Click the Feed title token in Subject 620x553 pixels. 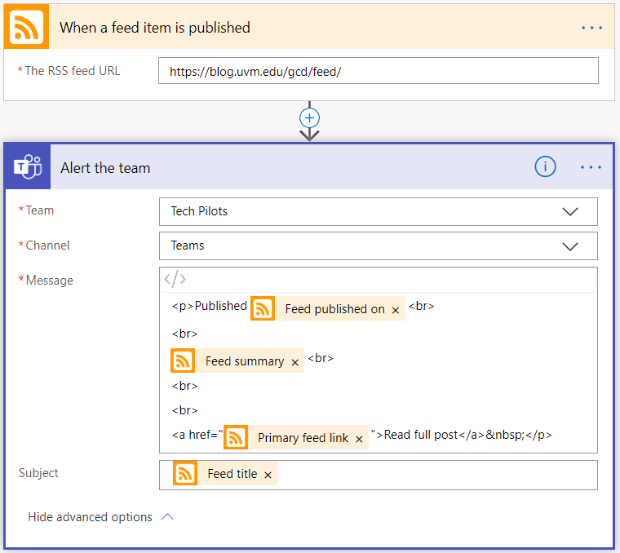click(x=232, y=474)
